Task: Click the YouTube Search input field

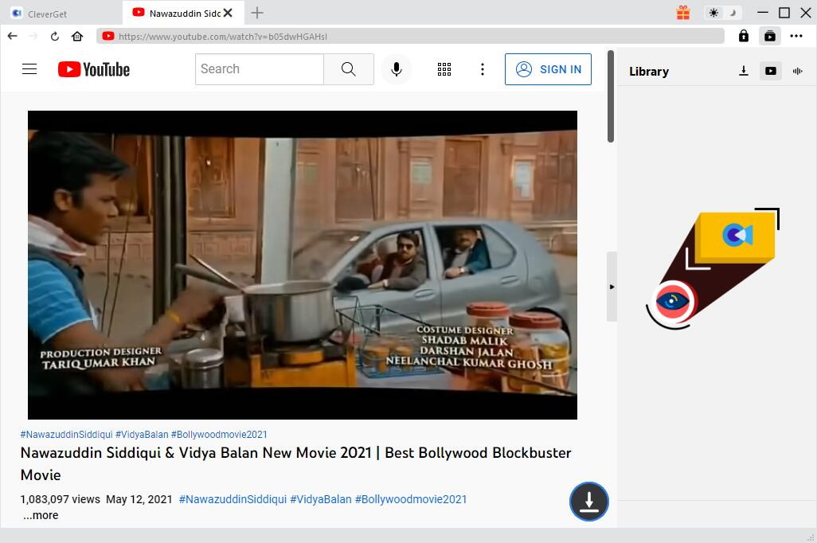Action: [259, 69]
